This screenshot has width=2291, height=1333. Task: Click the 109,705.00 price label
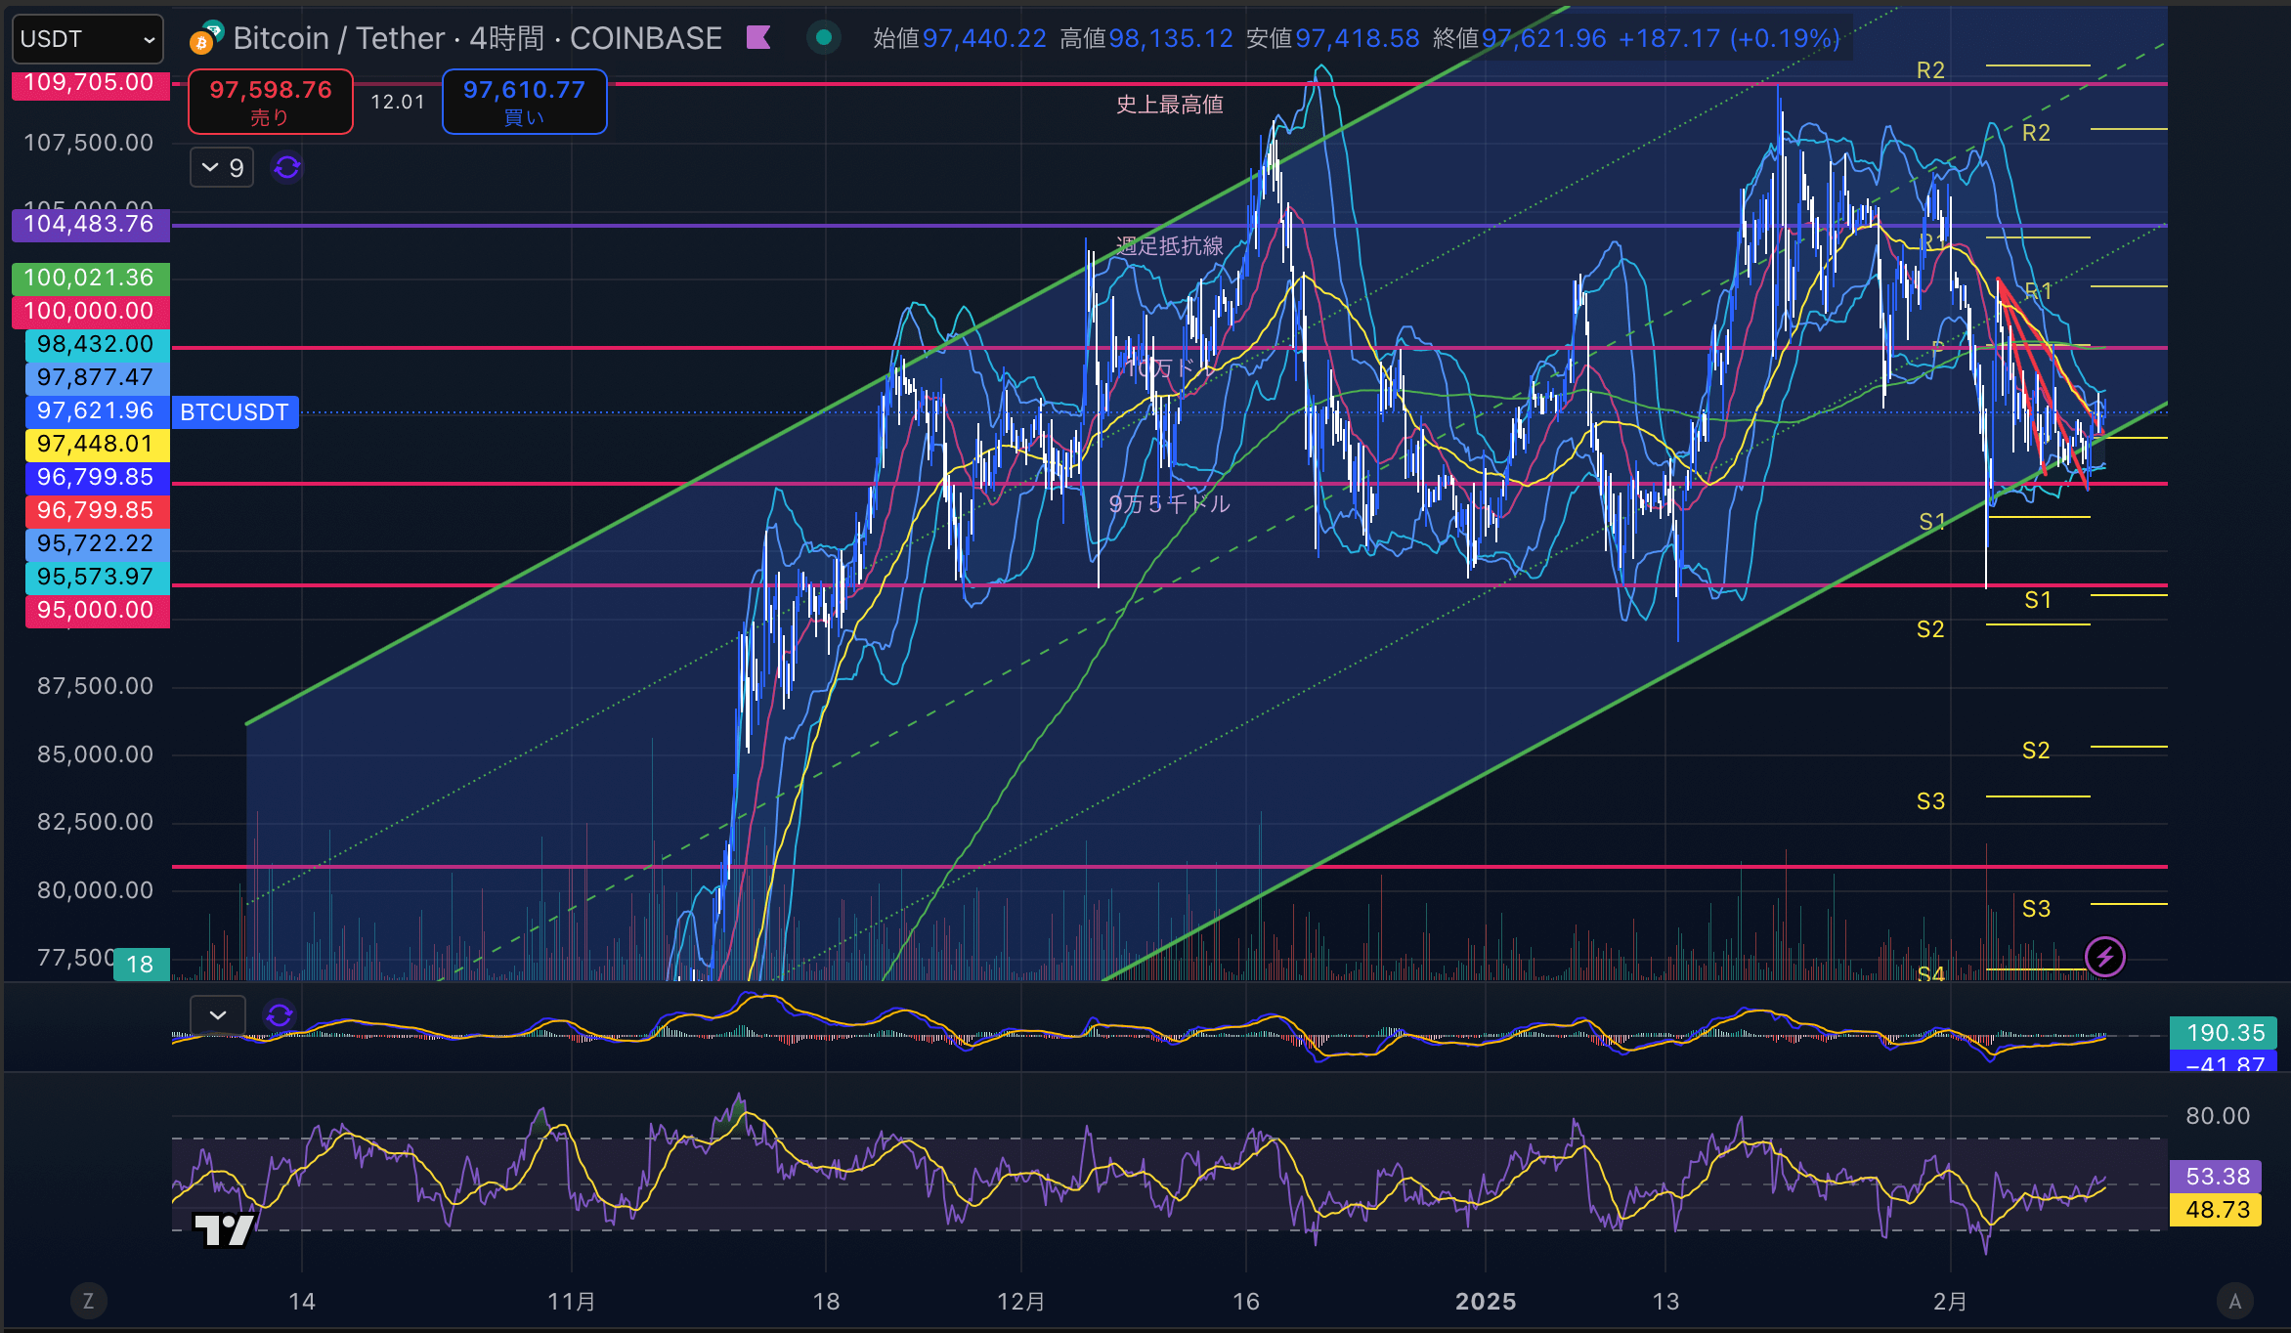90,83
